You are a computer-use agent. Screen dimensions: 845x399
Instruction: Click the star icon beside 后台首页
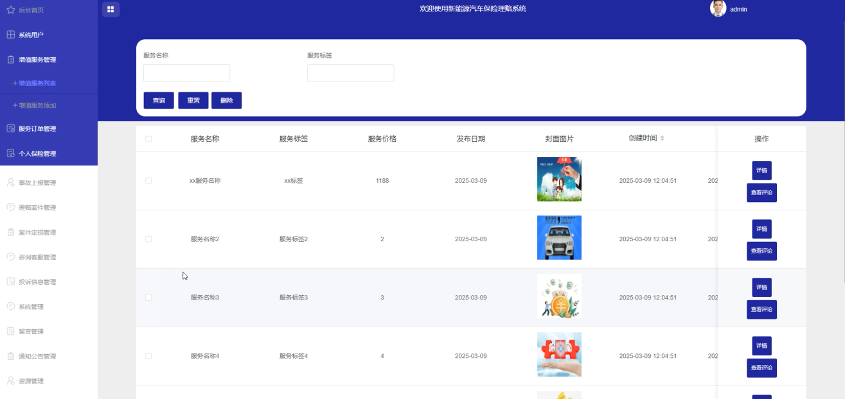[10, 10]
